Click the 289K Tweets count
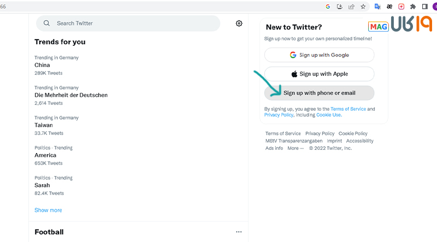The image size is (437, 242). click(x=49, y=73)
